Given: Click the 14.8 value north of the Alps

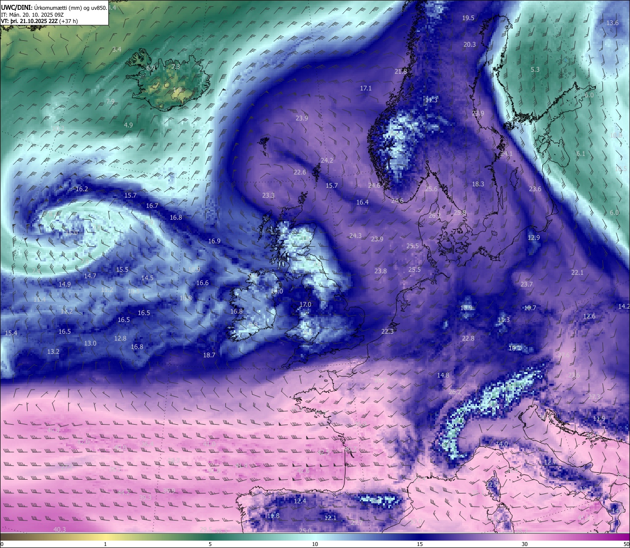Looking at the screenshot, I should click(443, 375).
